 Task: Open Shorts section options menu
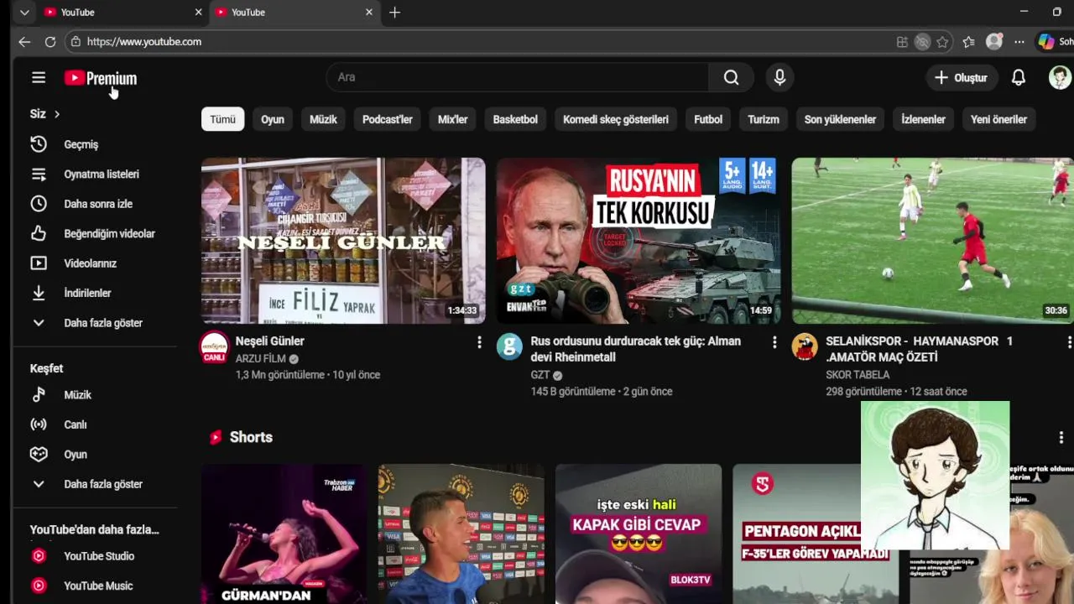(1061, 437)
